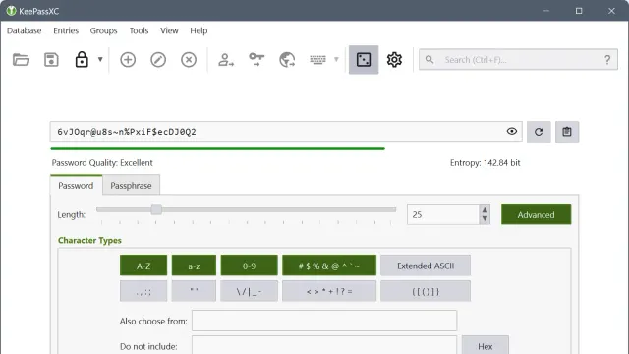The width and height of the screenshot is (629, 354).
Task: Maximize the KeePassXC window
Action: [x=579, y=11]
